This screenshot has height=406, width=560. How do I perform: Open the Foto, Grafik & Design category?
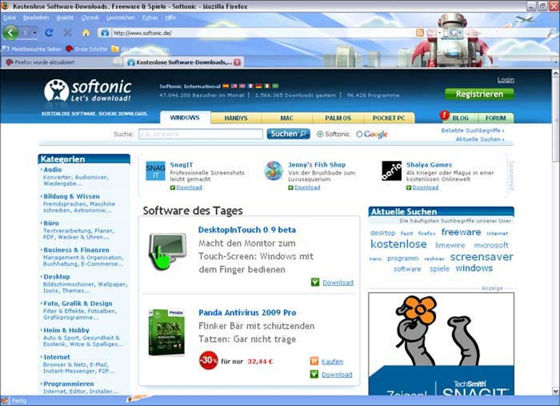(x=78, y=303)
